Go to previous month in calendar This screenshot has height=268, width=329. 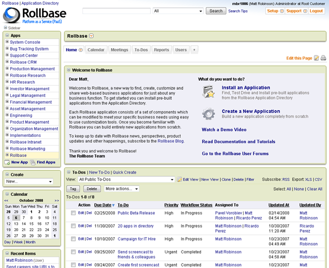click(x=6, y=201)
